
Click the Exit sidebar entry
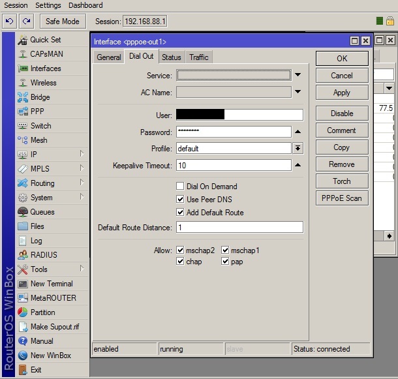tap(53, 370)
